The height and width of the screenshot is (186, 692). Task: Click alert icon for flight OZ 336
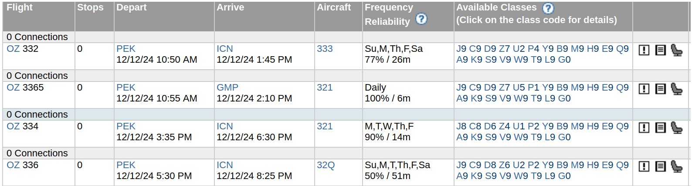point(644,166)
